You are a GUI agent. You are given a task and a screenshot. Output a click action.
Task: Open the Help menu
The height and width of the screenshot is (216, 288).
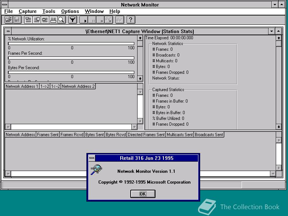pyautogui.click(x=114, y=12)
